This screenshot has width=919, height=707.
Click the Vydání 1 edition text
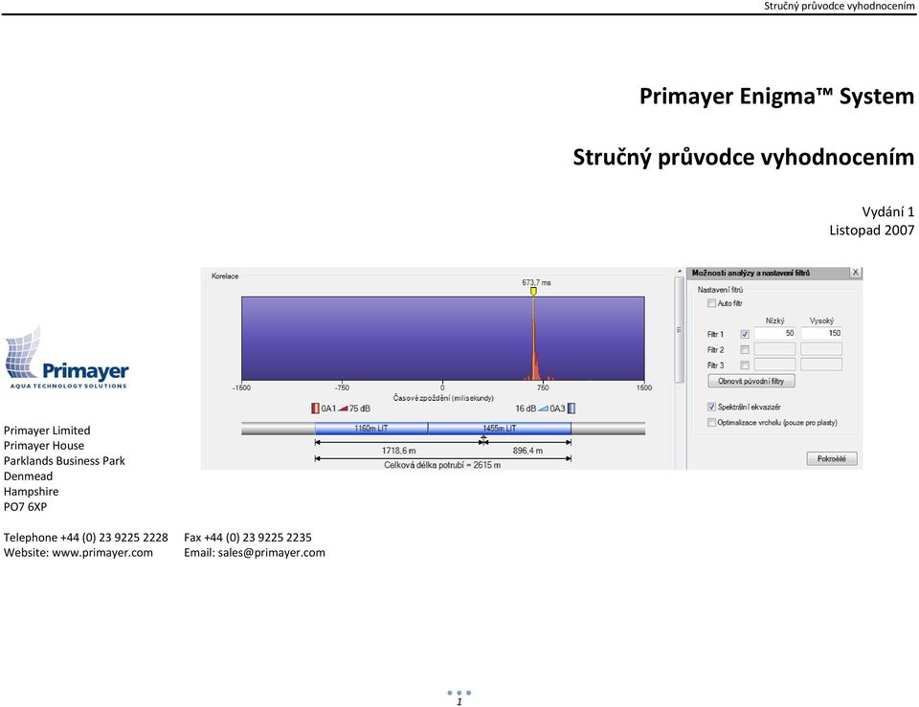tap(888, 211)
